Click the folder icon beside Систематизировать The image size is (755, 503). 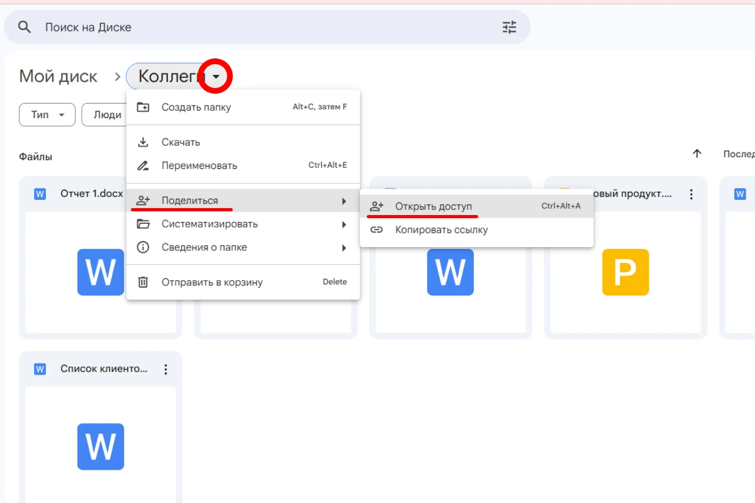click(143, 224)
